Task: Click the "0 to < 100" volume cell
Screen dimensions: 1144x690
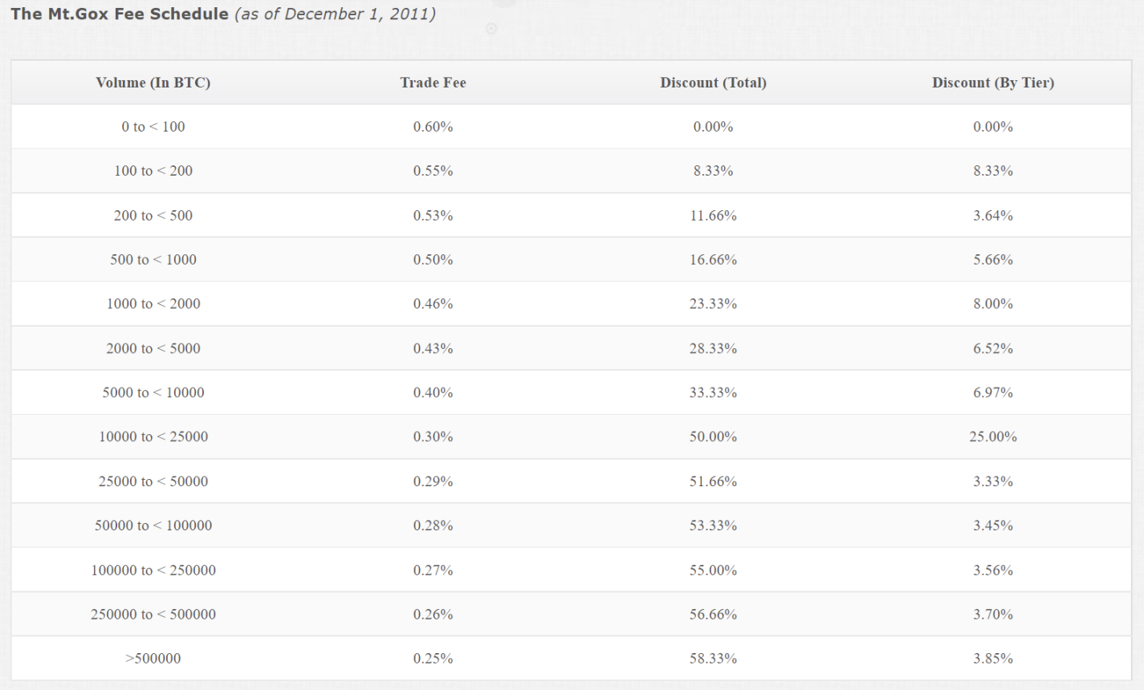Action: pyautogui.click(x=153, y=127)
